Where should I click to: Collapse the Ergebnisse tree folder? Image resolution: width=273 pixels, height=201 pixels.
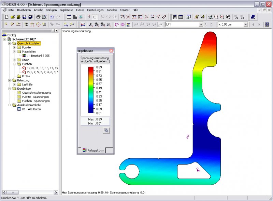click(10, 89)
